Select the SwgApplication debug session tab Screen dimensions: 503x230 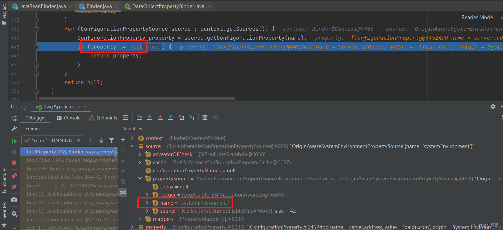[x=62, y=107]
